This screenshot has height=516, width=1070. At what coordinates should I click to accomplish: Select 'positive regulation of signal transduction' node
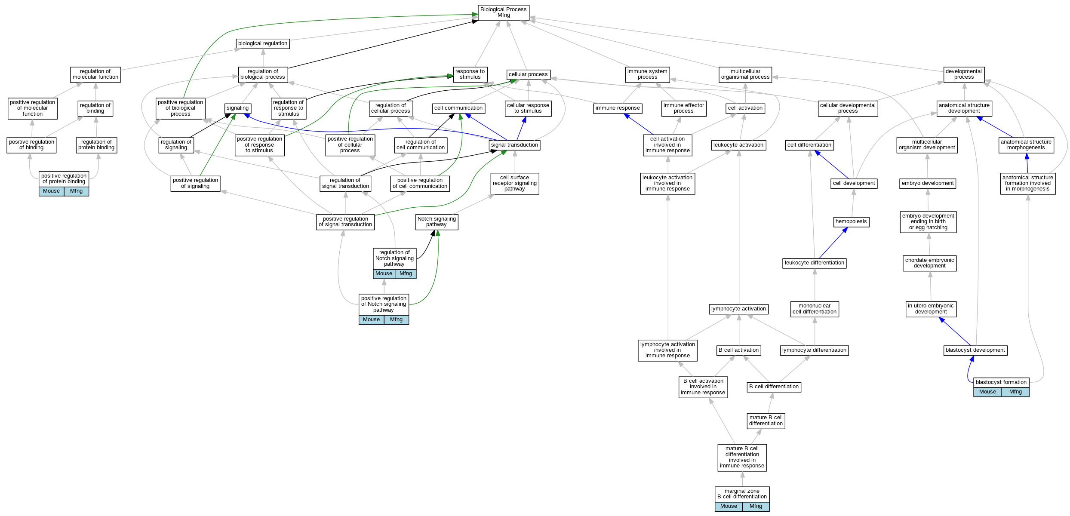[x=345, y=222]
